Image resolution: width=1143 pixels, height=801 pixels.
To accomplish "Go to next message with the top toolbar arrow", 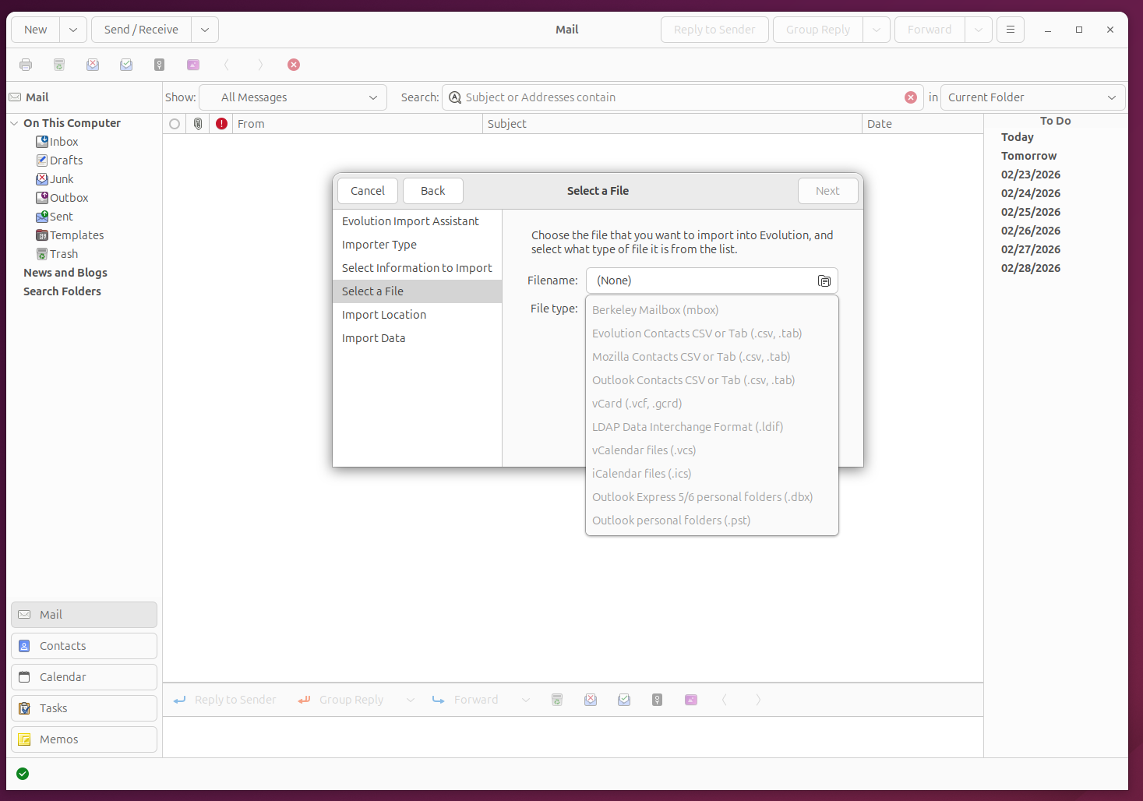I will 260,65.
